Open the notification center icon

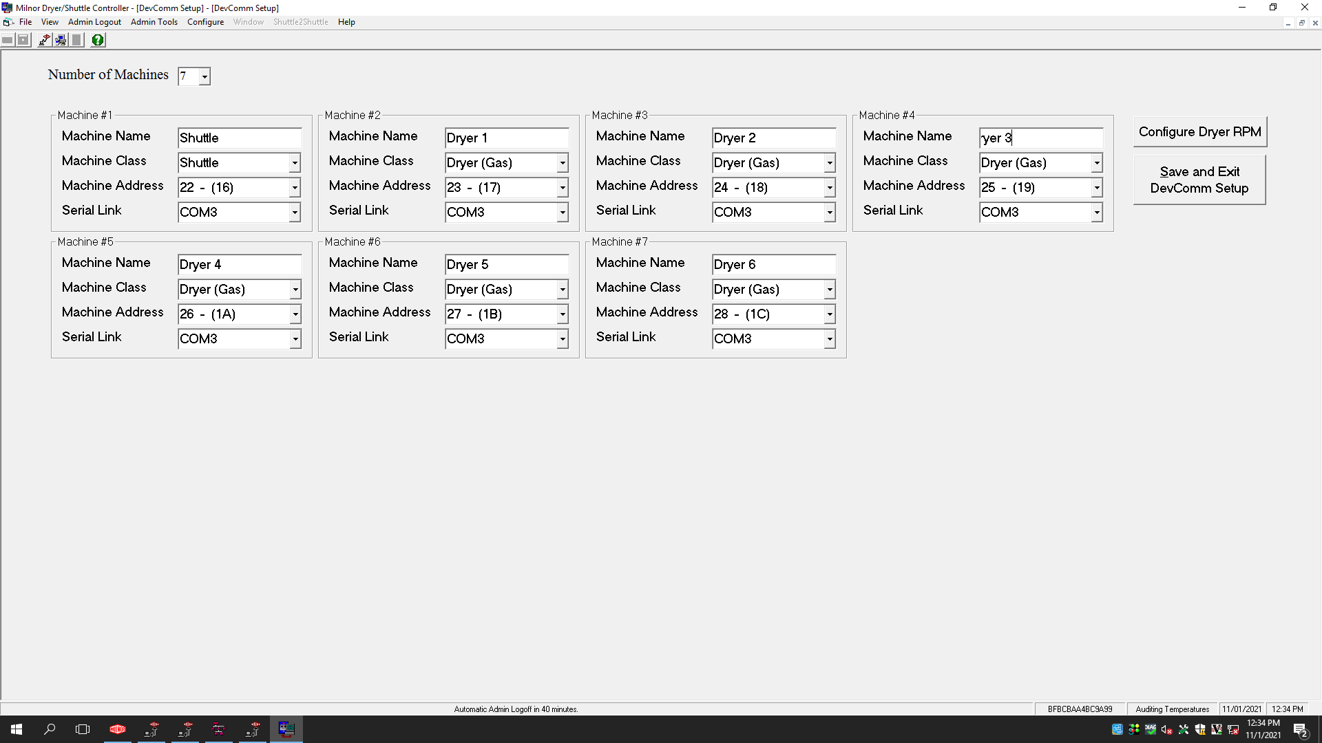(x=1300, y=730)
